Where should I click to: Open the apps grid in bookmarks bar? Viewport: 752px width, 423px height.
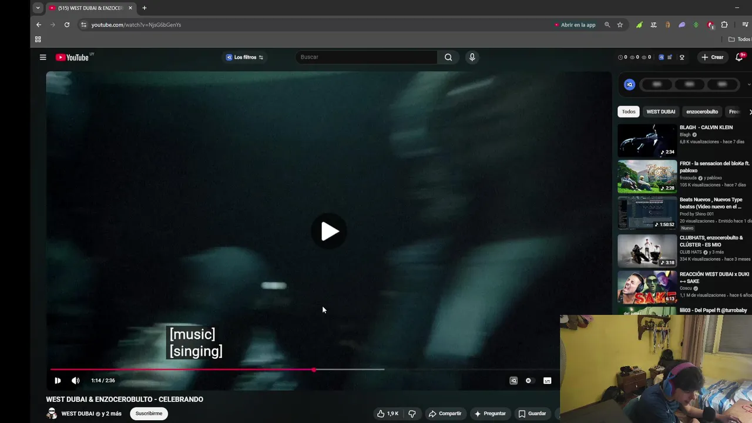[x=38, y=39]
